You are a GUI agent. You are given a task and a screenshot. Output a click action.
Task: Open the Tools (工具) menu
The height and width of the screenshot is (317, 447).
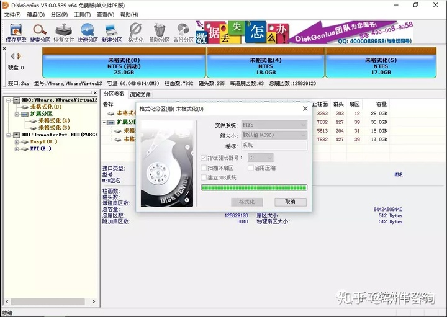click(83, 14)
